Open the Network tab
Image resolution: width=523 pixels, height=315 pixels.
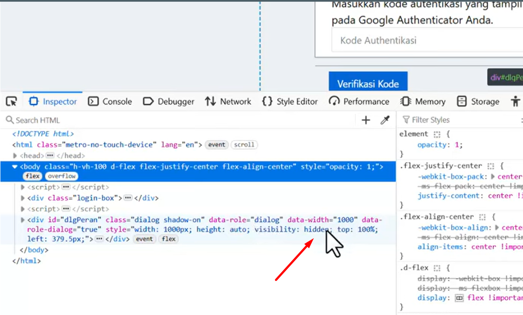point(228,102)
